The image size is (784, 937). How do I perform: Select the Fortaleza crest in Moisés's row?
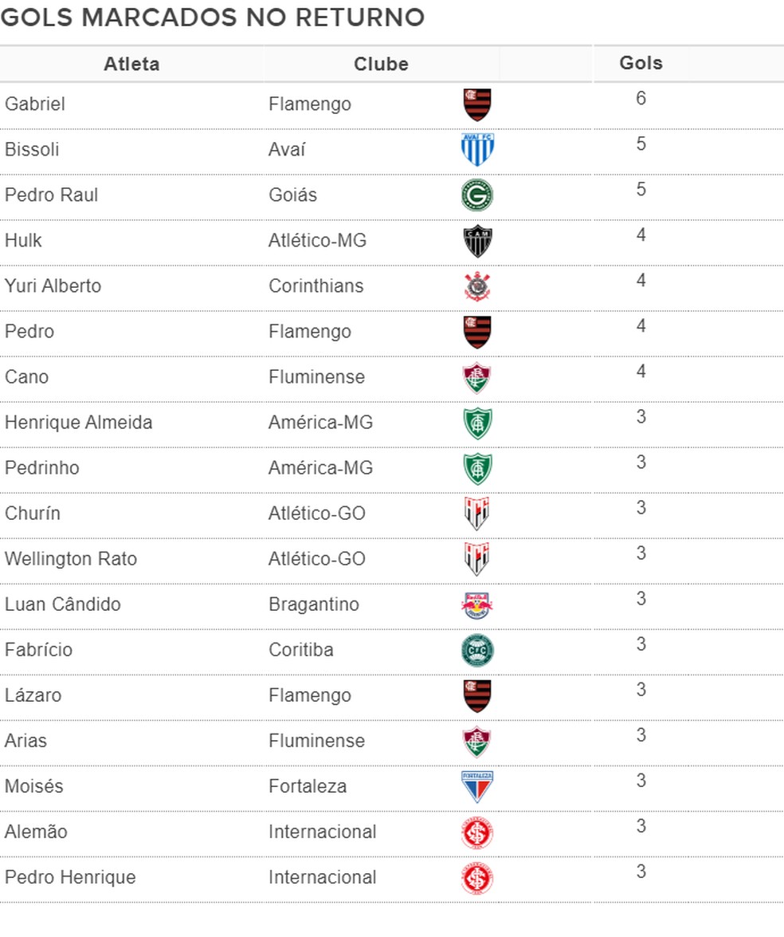click(x=477, y=787)
